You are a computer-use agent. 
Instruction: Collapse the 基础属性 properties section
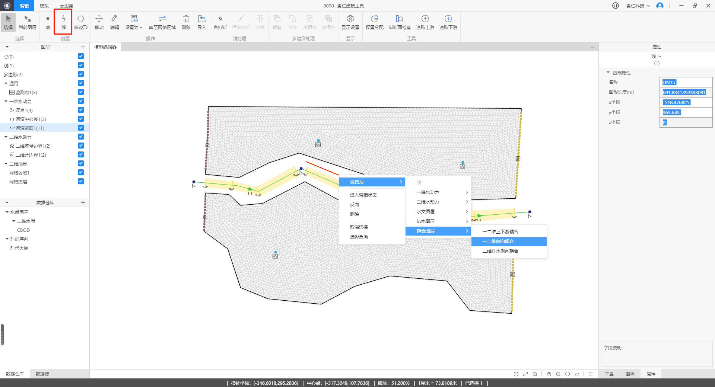608,73
